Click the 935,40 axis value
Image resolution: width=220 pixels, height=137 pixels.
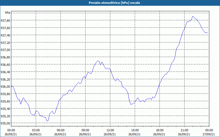coord(5,109)
